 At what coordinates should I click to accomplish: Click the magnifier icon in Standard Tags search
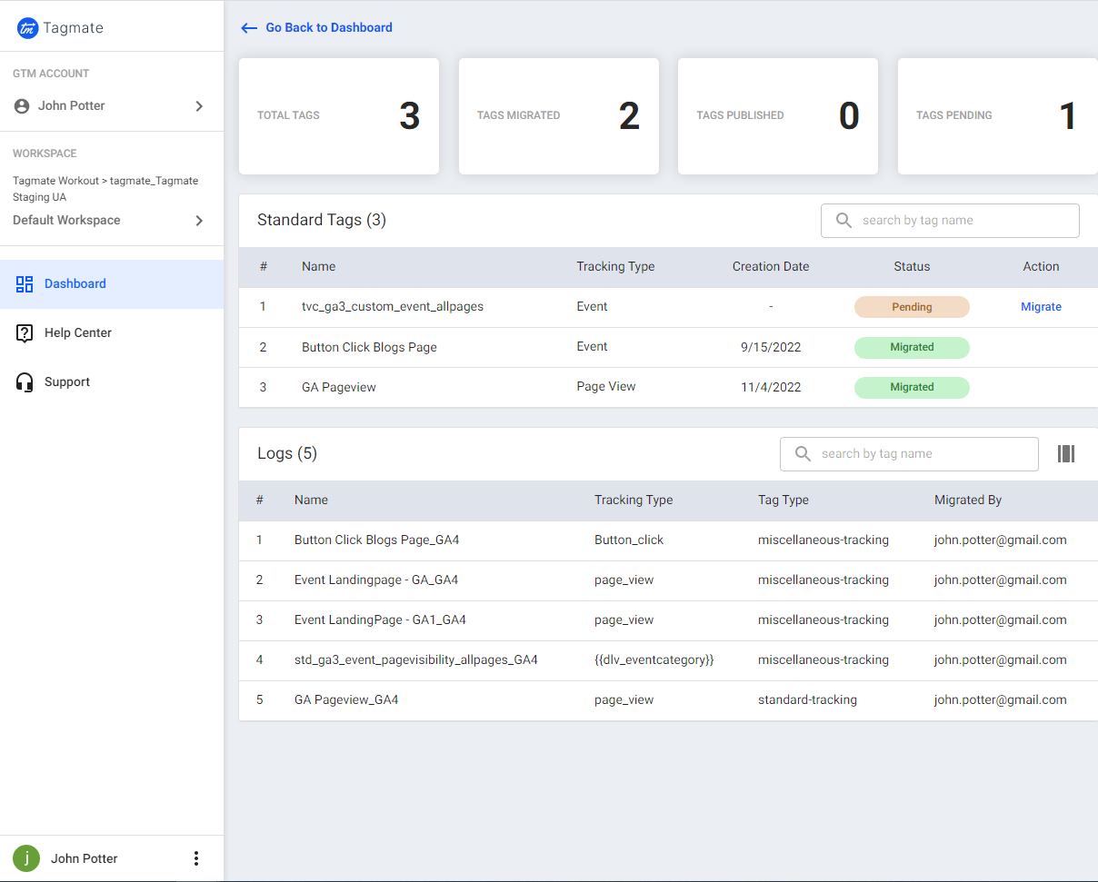point(843,220)
